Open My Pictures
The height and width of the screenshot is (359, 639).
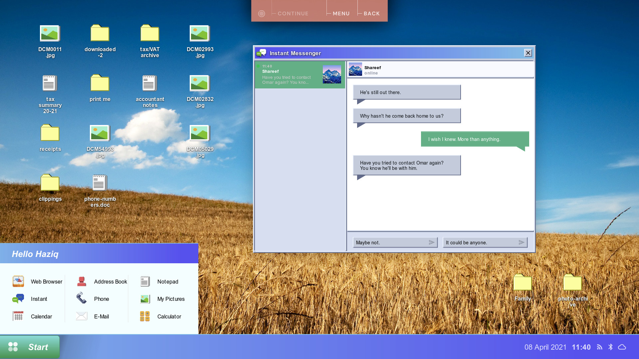point(170,299)
